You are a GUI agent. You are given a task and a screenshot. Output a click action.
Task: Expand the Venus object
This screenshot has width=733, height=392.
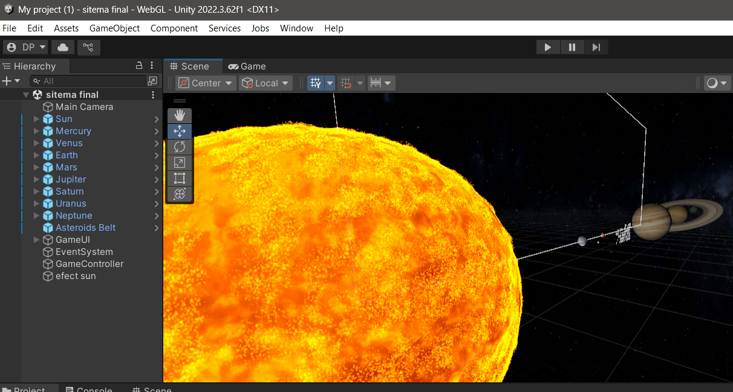[36, 143]
